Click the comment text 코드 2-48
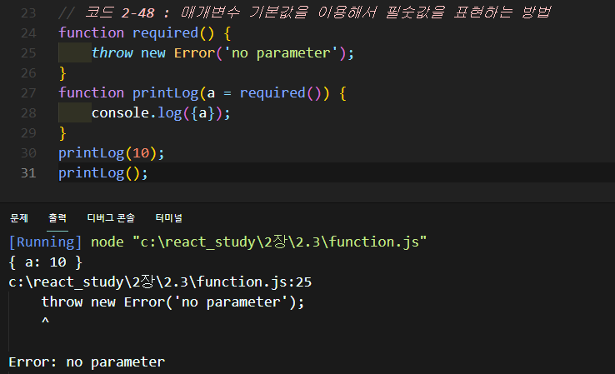 tap(119, 12)
